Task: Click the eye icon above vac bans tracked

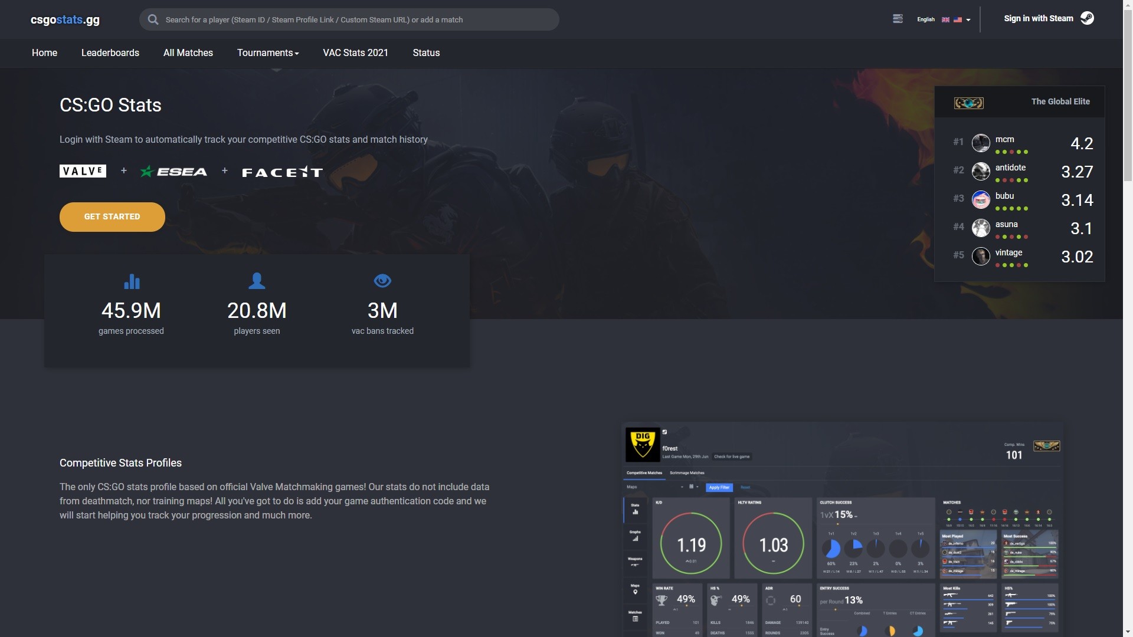Action: (382, 281)
